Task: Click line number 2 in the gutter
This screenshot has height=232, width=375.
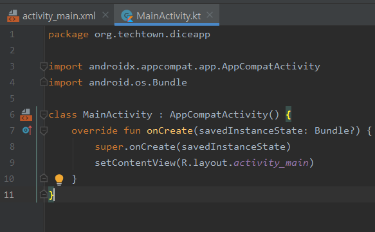Action: point(12,50)
